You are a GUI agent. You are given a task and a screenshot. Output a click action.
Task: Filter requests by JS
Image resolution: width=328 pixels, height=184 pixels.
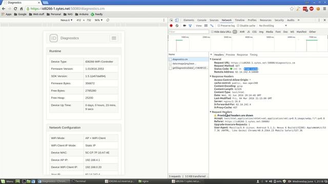tap(248, 32)
